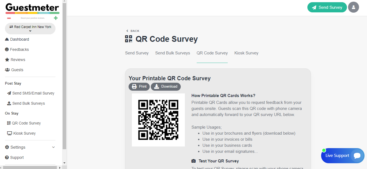Viewport: 367px width, 169px height.
Task: Open the Red Carpet Inn property switcher
Action: 30,29
